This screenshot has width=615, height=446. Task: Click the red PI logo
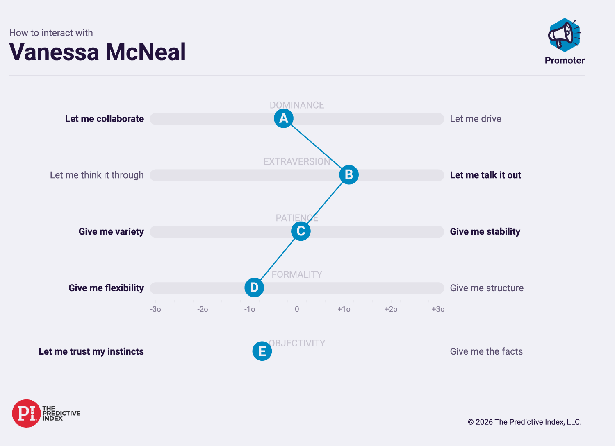pos(26,414)
